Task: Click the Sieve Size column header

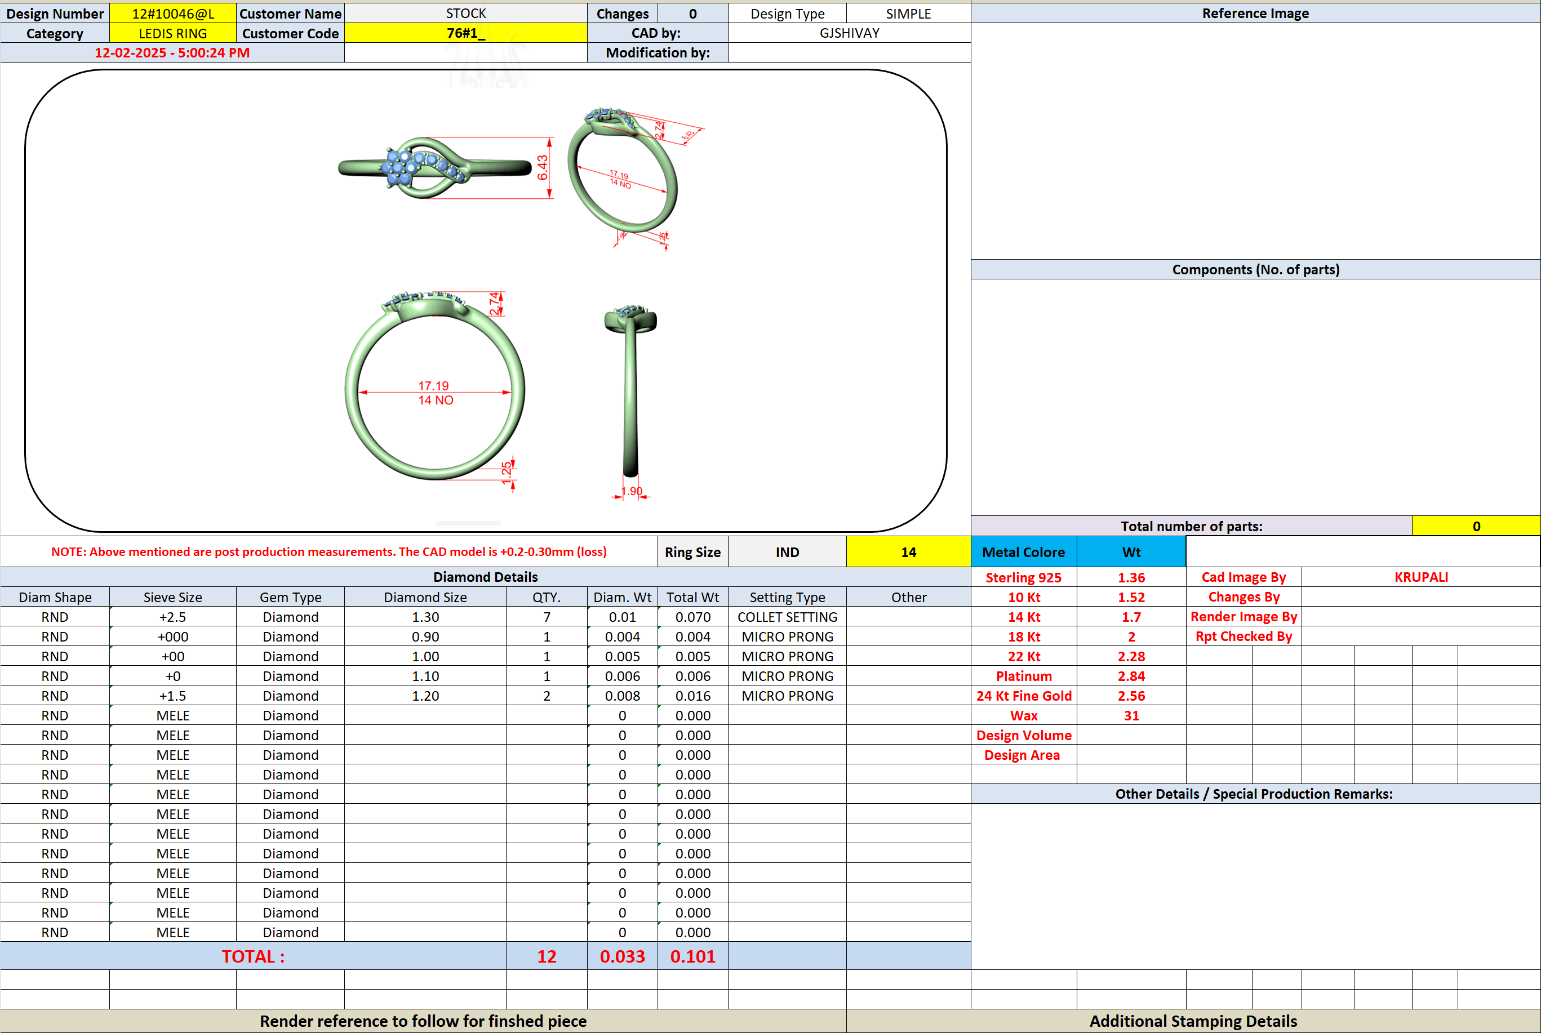Action: point(172,597)
